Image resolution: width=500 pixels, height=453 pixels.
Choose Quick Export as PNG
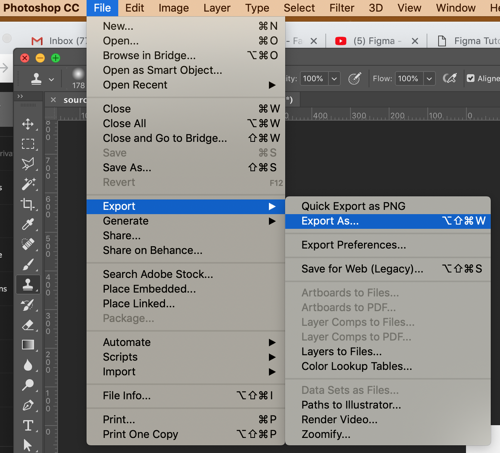pyautogui.click(x=388, y=206)
